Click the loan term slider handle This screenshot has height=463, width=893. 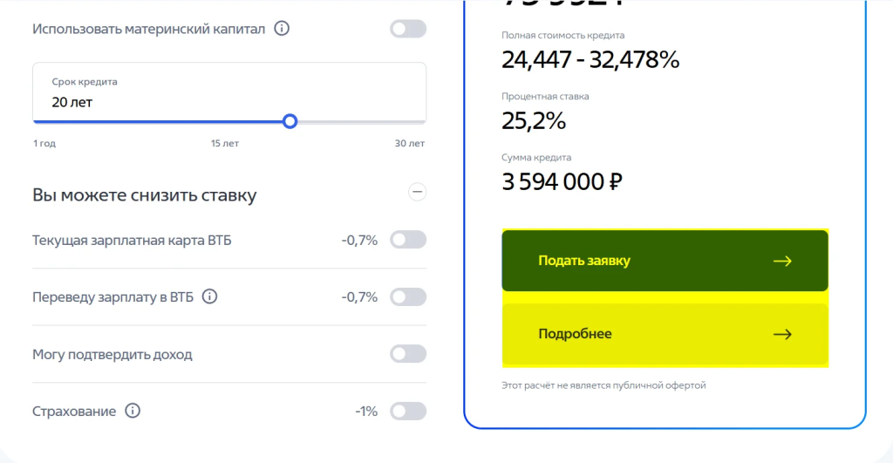290,121
